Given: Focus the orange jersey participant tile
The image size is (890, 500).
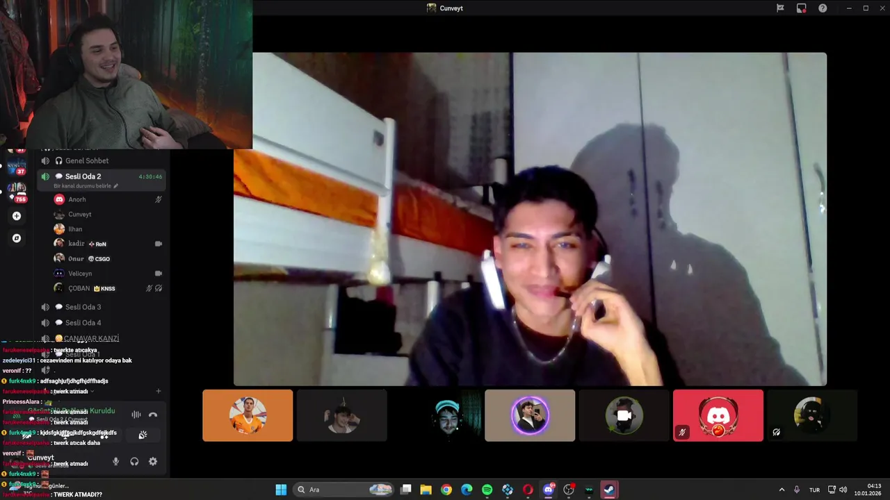Looking at the screenshot, I should (x=248, y=415).
